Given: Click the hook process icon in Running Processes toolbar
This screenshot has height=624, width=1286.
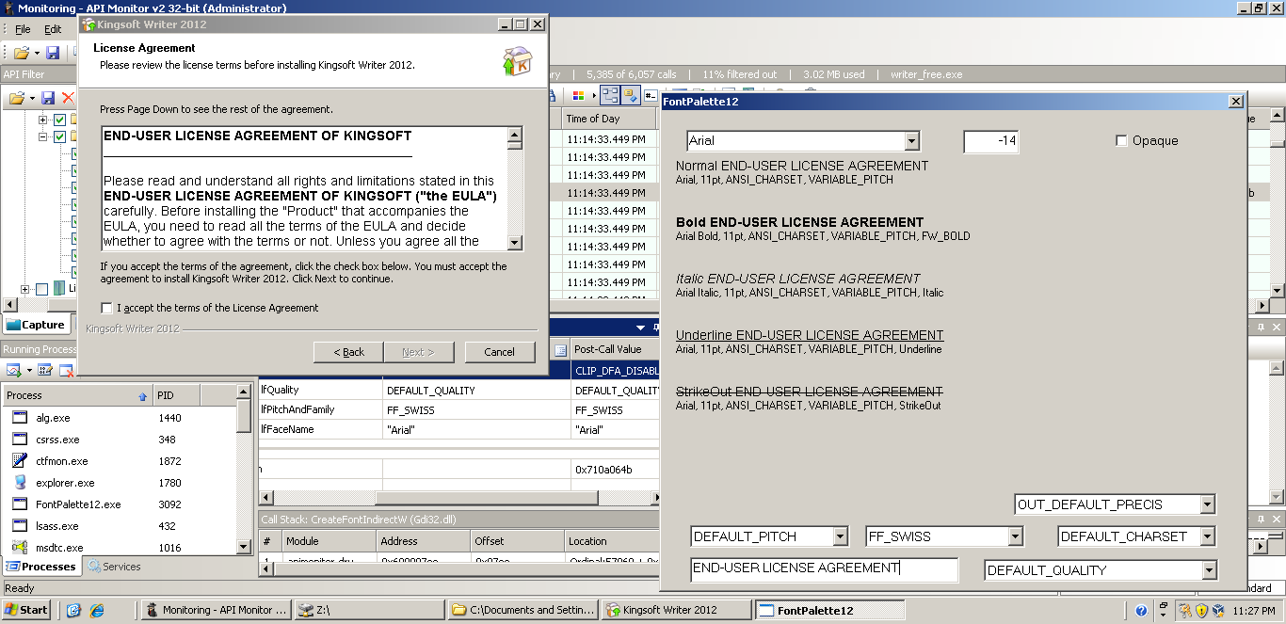Looking at the screenshot, I should (x=13, y=370).
